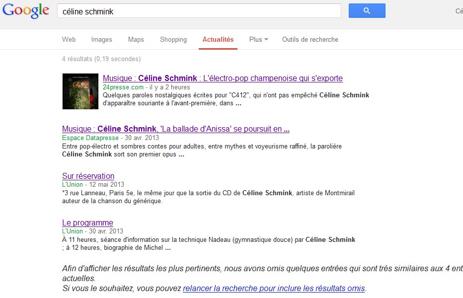Click the Google logo
Image resolution: width=463 pixels, height=298 pixels.
pos(26,11)
